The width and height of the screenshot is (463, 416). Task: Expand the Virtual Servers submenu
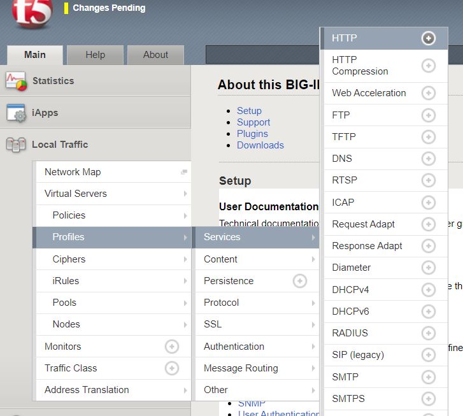pos(111,194)
